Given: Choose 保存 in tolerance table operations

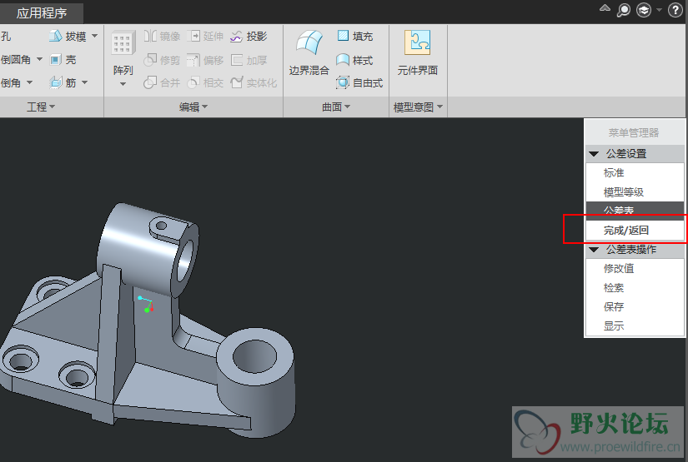Looking at the screenshot, I should tap(635, 306).
